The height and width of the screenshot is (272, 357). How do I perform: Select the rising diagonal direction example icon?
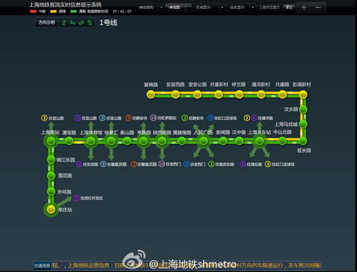82,23
